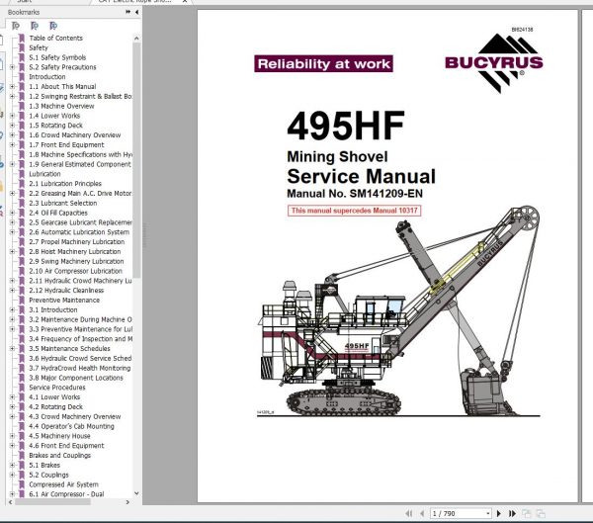Click the third bookmark toolbar icon

[x=53, y=26]
